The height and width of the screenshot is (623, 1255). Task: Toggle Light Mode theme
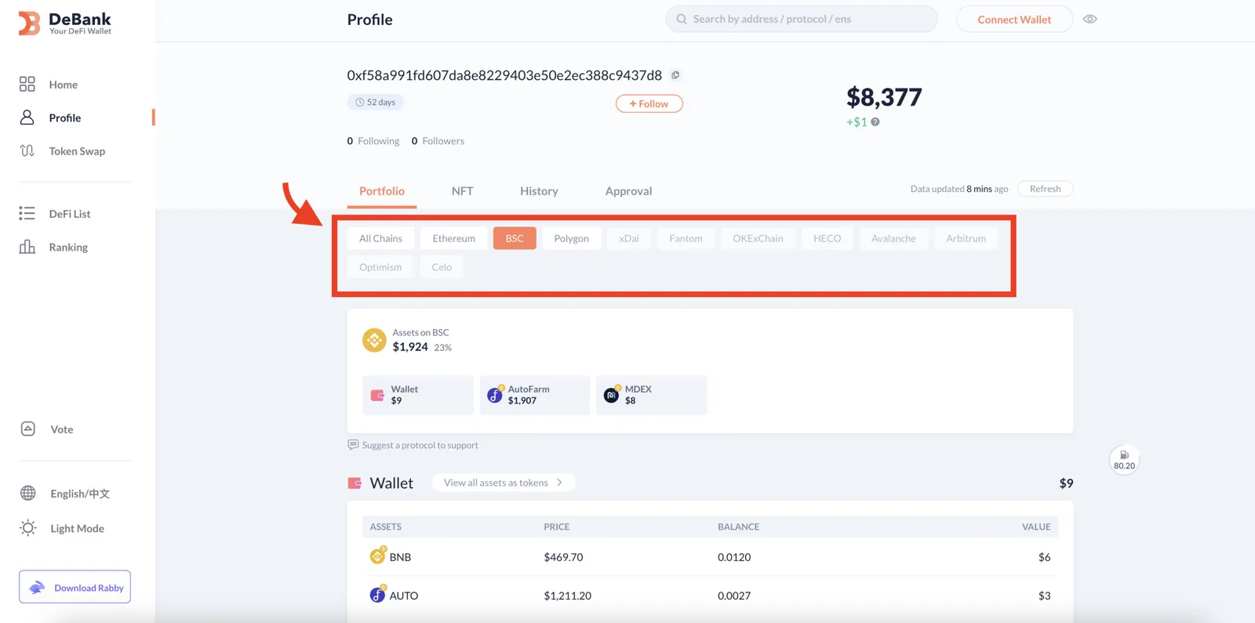coord(77,528)
